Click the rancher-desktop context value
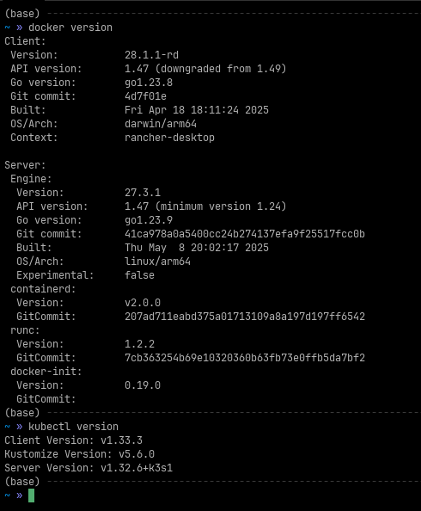This screenshot has height=511, width=421. (169, 138)
